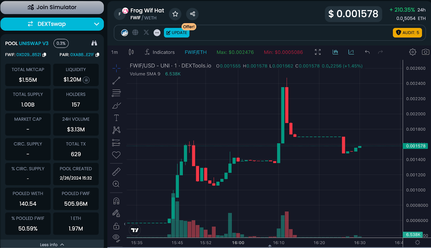Click the Min: $0.0005086 label
This screenshot has height=248, width=431.
(x=283, y=52)
